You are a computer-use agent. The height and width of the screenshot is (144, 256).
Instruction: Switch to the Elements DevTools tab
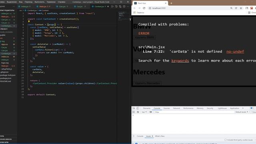click(147, 108)
